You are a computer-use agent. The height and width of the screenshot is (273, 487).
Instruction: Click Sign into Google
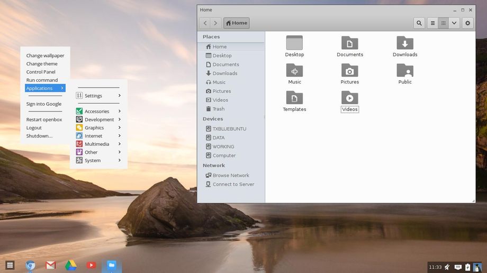45,104
